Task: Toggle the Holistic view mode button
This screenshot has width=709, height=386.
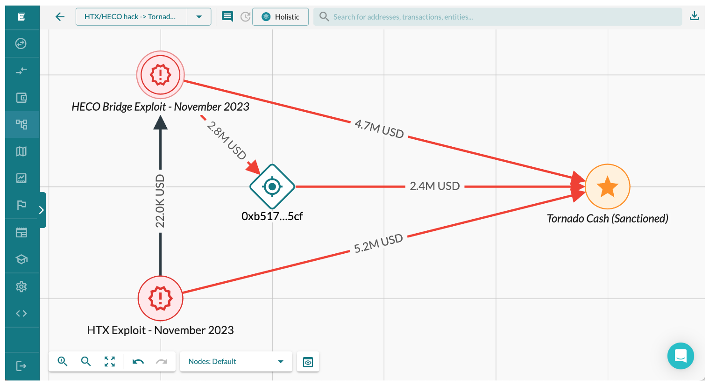Action: [x=280, y=17]
